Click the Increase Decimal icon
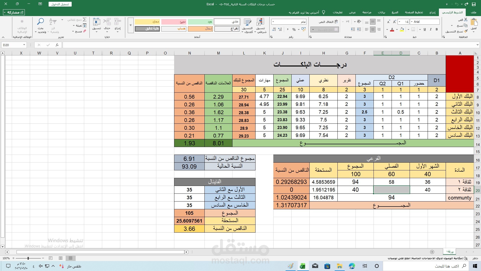This screenshot has width=481, height=271. coord(280,29)
